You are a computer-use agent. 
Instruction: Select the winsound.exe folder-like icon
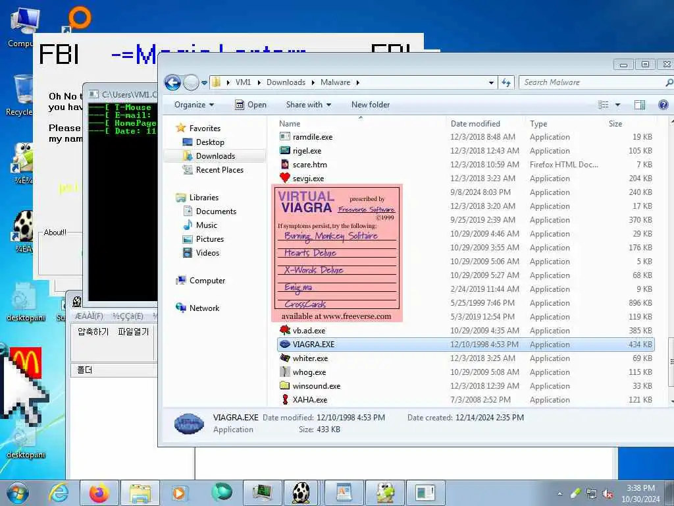[x=284, y=385]
